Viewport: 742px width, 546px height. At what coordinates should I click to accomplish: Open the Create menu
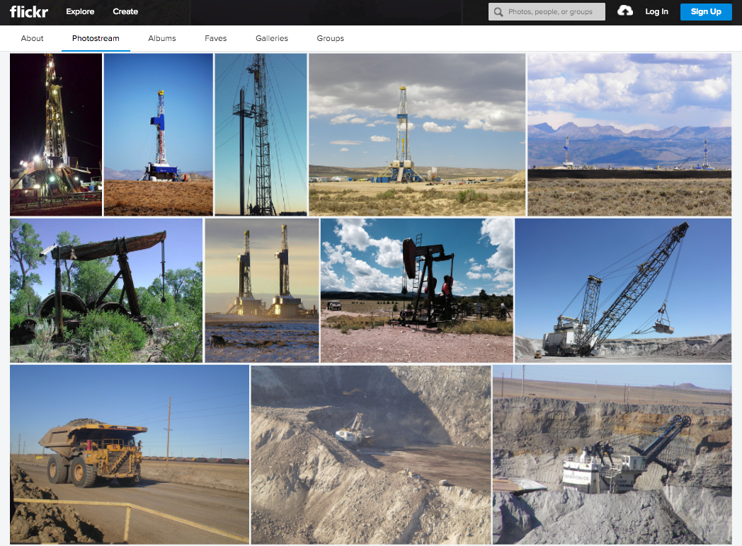[x=125, y=11]
